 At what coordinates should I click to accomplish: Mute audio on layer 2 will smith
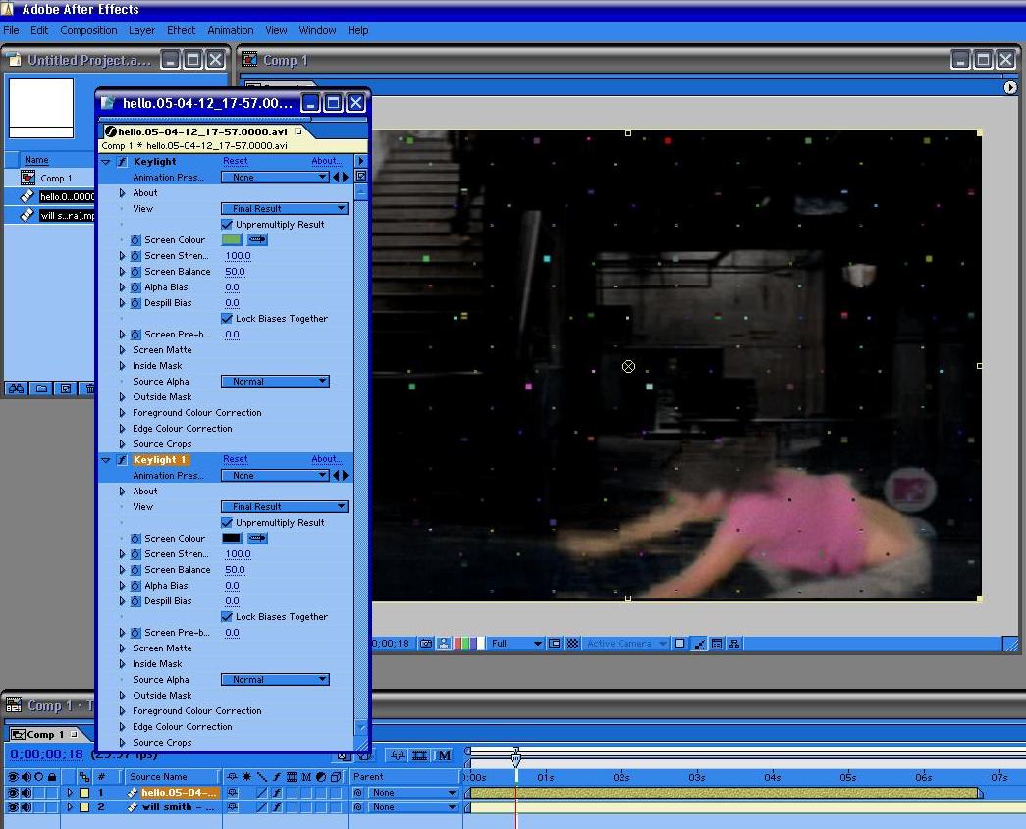[x=27, y=807]
